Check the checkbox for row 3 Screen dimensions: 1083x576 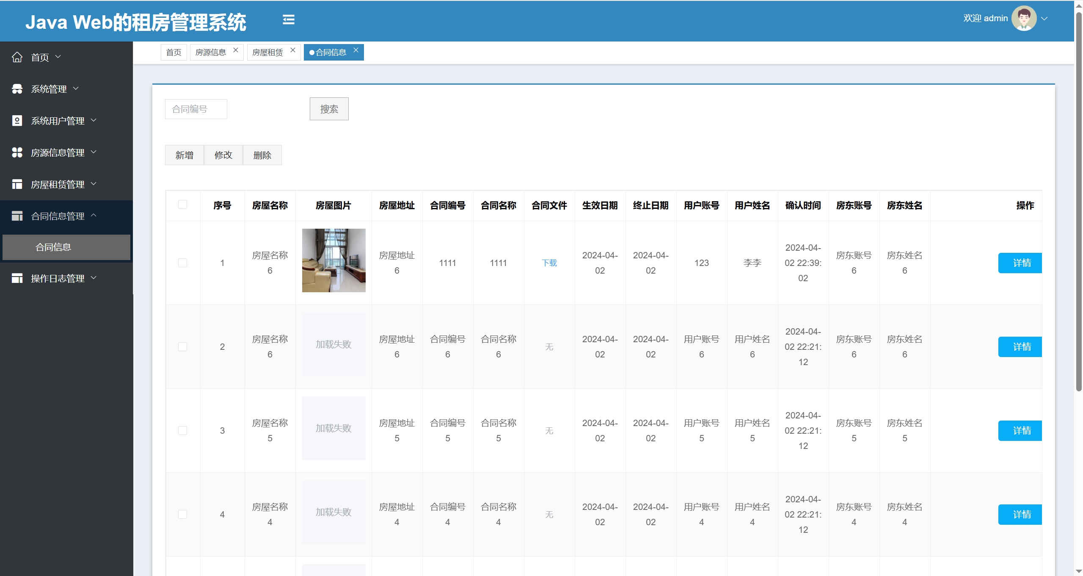182,430
